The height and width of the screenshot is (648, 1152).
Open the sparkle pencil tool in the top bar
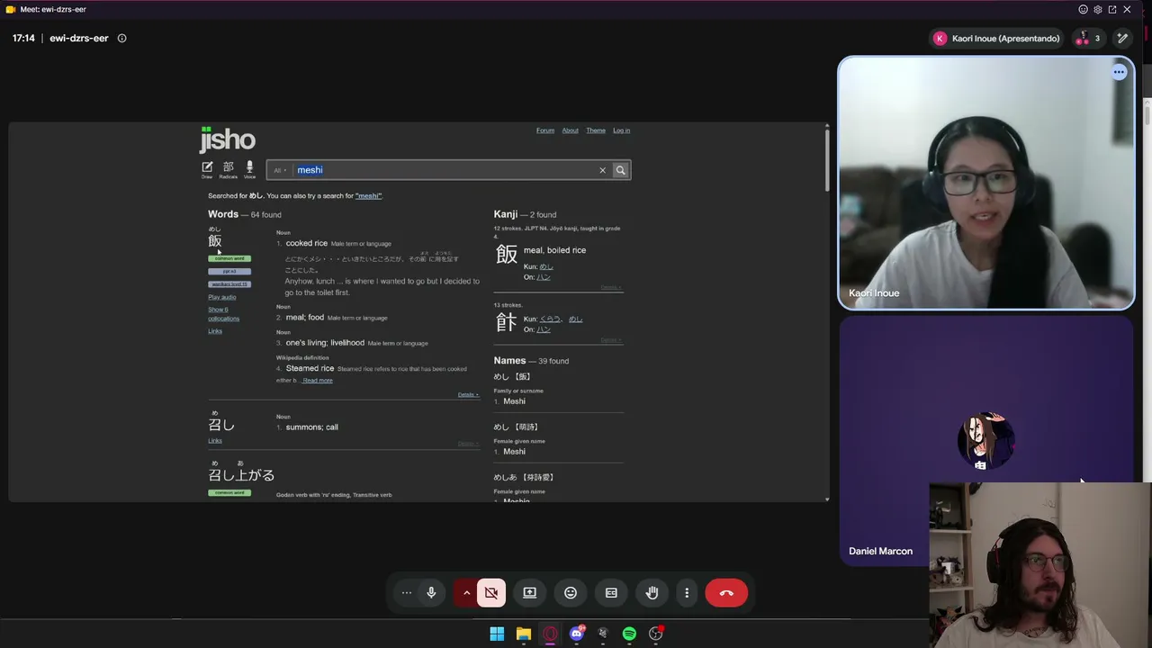(1122, 39)
